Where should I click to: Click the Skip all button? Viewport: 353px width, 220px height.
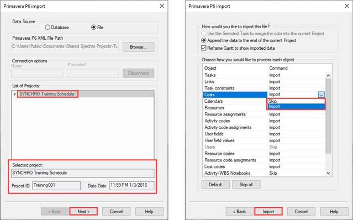246,185
